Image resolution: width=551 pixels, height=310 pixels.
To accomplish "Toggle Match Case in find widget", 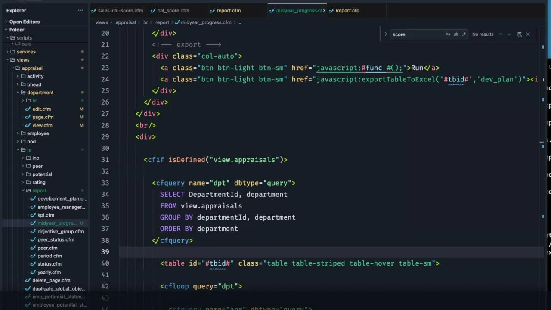I will pos(448,34).
